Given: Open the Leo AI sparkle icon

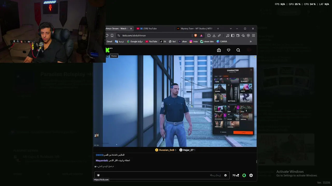Looking at the screenshot, I should [x=243, y=35].
